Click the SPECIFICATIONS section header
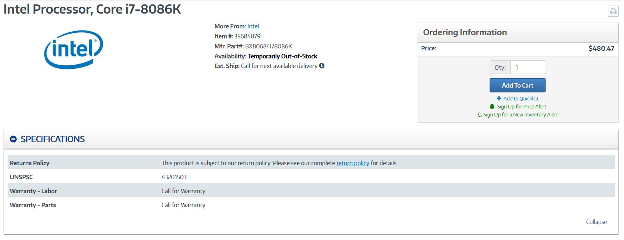Viewport: 624px width, 240px height. (x=52, y=139)
